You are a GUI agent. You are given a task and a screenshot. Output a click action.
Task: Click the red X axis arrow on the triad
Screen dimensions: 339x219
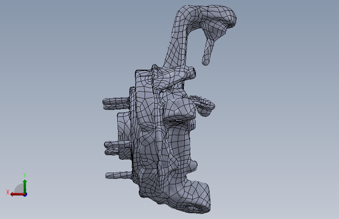(17, 194)
